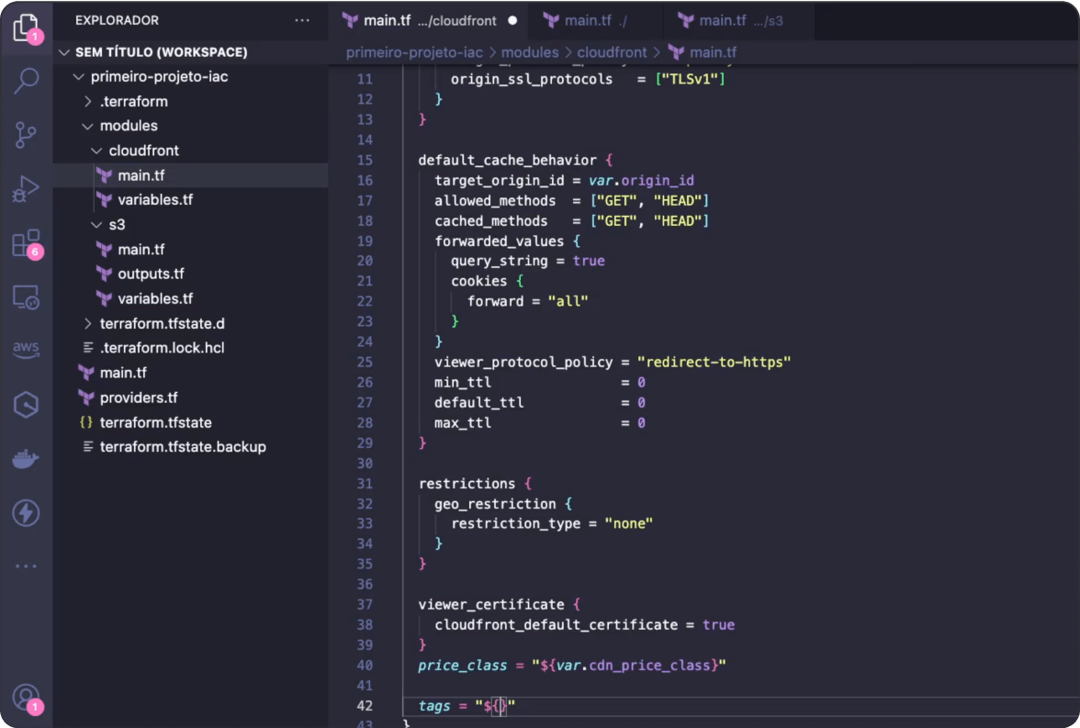1080x728 pixels.
Task: Open the Extensions view icon
Action: [26, 243]
